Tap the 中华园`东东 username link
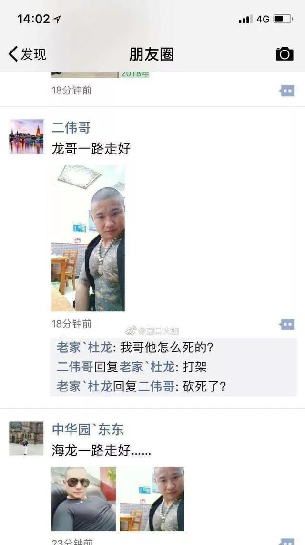 (x=88, y=430)
